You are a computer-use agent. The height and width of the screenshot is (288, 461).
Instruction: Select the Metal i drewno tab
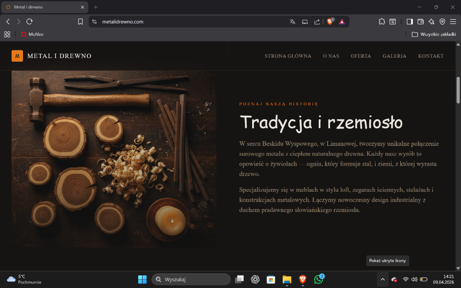(45, 7)
